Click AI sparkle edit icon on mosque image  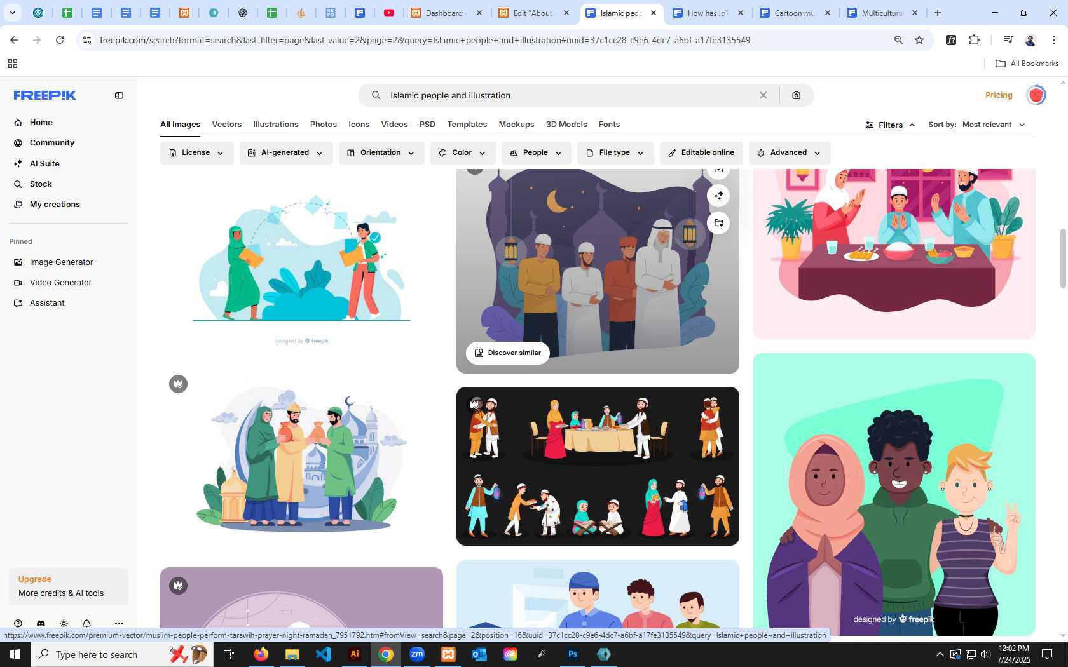click(x=718, y=196)
